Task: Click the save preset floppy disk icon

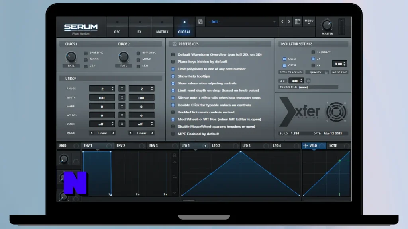Action: pos(200,22)
